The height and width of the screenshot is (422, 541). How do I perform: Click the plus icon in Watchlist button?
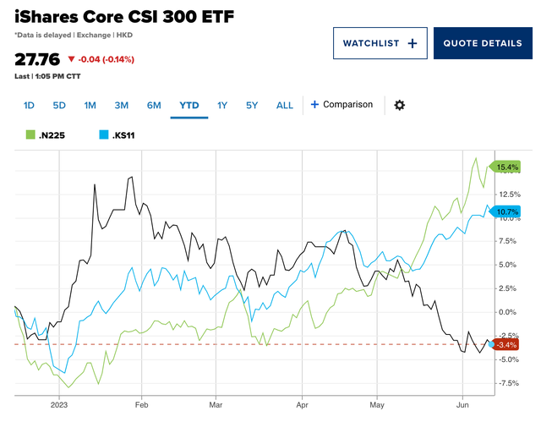413,43
